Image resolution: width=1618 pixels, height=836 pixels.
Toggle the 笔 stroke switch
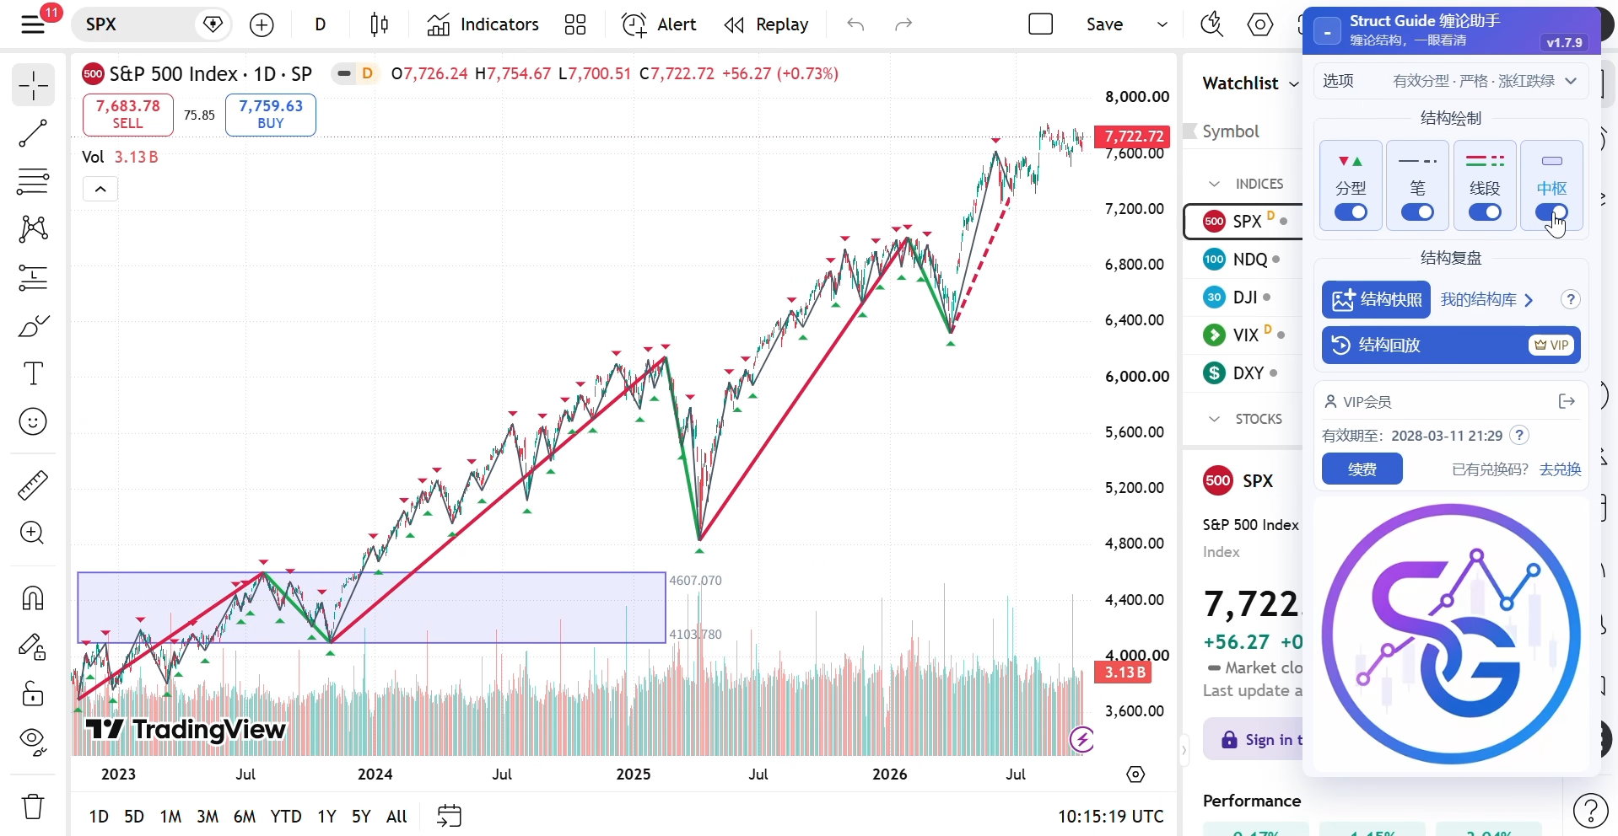[1417, 212]
